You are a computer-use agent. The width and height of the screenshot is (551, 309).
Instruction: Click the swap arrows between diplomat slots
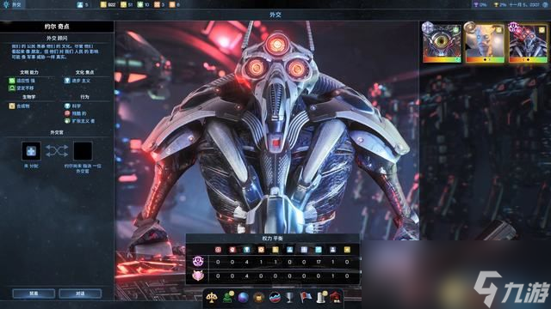coord(57,151)
